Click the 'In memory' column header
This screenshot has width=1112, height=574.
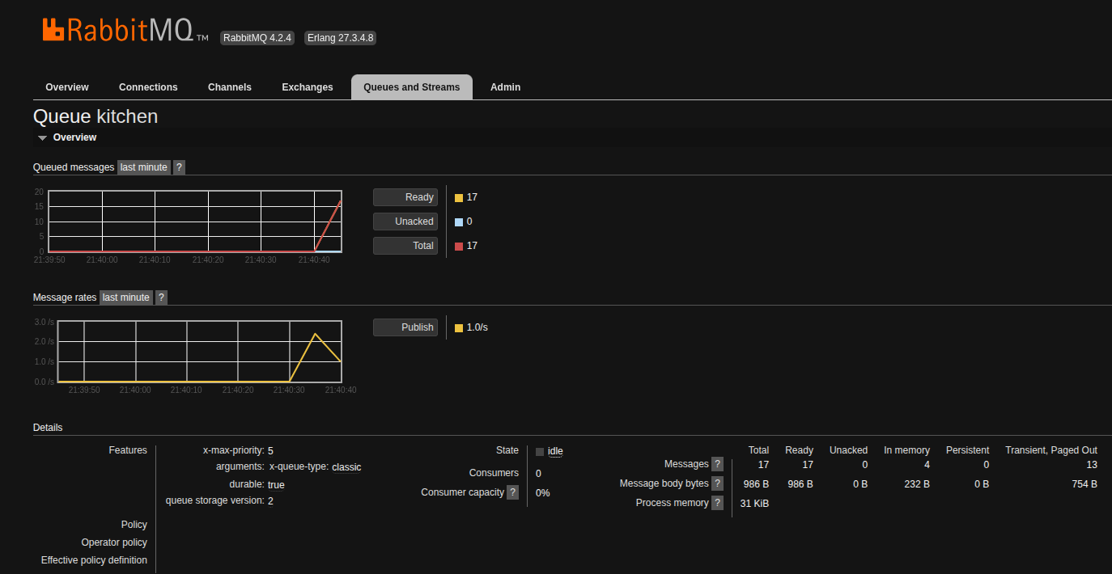pyautogui.click(x=906, y=450)
